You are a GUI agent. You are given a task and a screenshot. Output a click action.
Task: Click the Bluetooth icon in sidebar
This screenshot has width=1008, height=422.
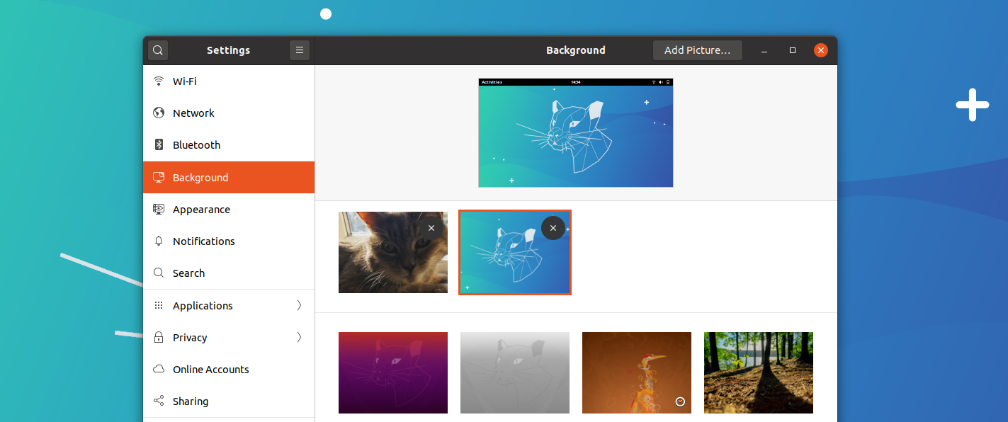(159, 144)
